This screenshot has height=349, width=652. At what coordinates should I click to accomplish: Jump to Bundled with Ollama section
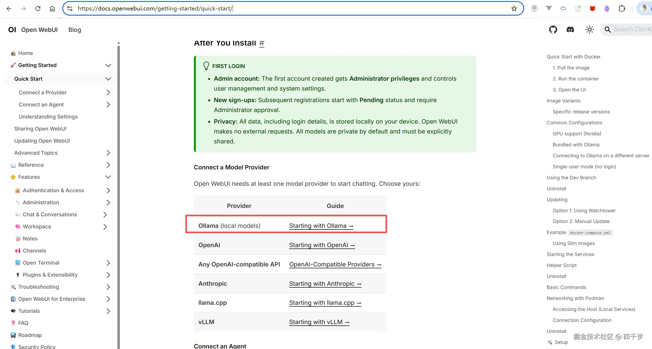pos(576,144)
